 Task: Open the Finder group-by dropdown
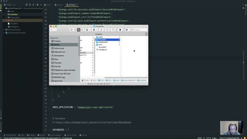[88, 30]
